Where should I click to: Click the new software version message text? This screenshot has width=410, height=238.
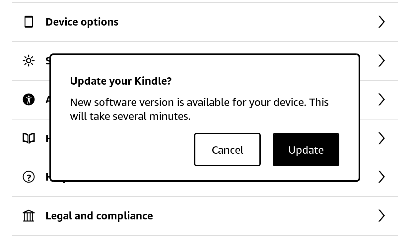(199, 109)
